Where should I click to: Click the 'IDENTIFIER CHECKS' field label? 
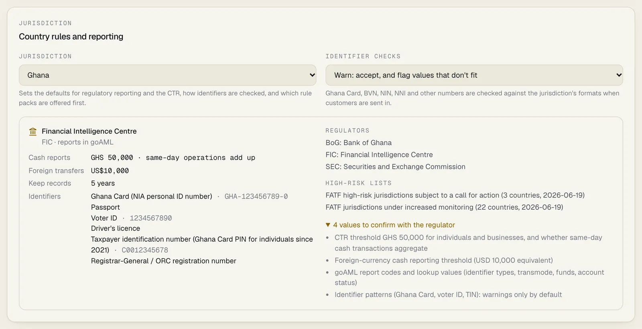point(363,56)
